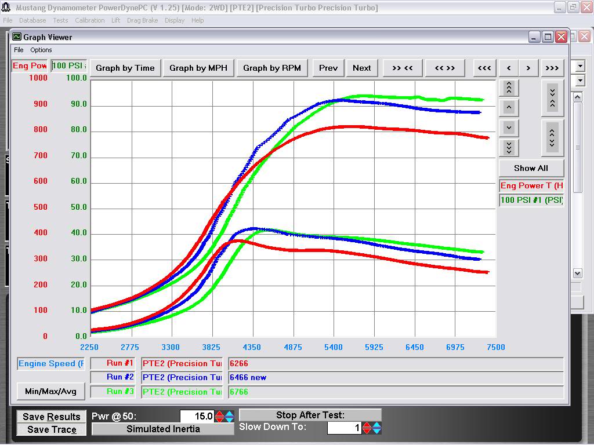
Task: Toggle the 100 PSI #1 legend entry
Action: click(531, 200)
